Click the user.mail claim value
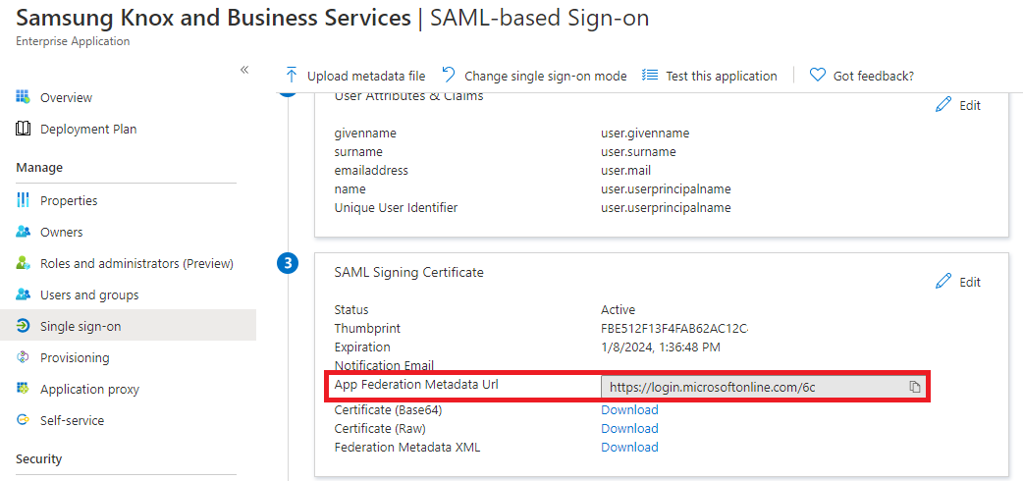This screenshot has width=1023, height=481. pyautogui.click(x=625, y=171)
